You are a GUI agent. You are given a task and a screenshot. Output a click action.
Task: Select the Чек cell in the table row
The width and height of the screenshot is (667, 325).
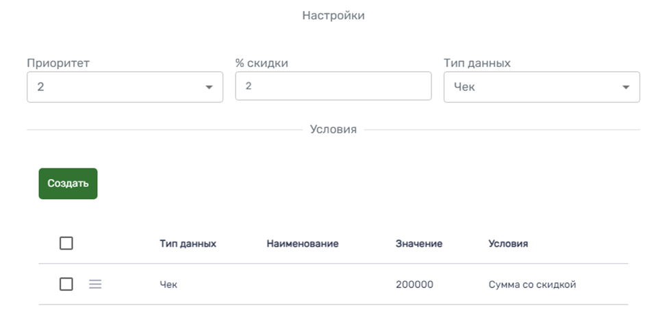[168, 285]
